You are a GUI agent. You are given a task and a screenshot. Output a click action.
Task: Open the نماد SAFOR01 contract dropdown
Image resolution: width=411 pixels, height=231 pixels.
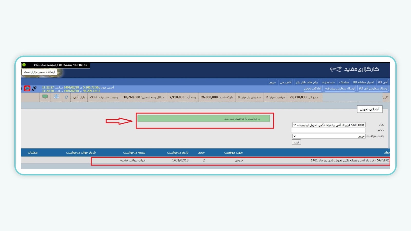tap(329, 125)
